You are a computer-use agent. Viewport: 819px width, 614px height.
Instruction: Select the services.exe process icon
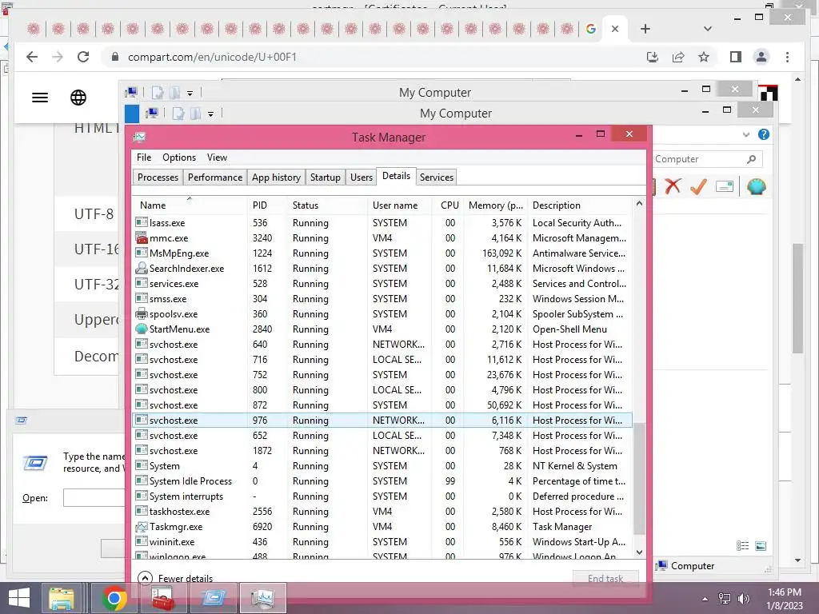tap(141, 284)
